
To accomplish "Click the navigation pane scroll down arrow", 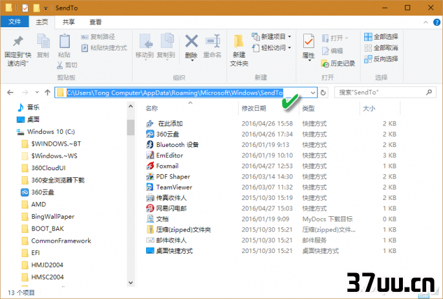I will [131, 282].
